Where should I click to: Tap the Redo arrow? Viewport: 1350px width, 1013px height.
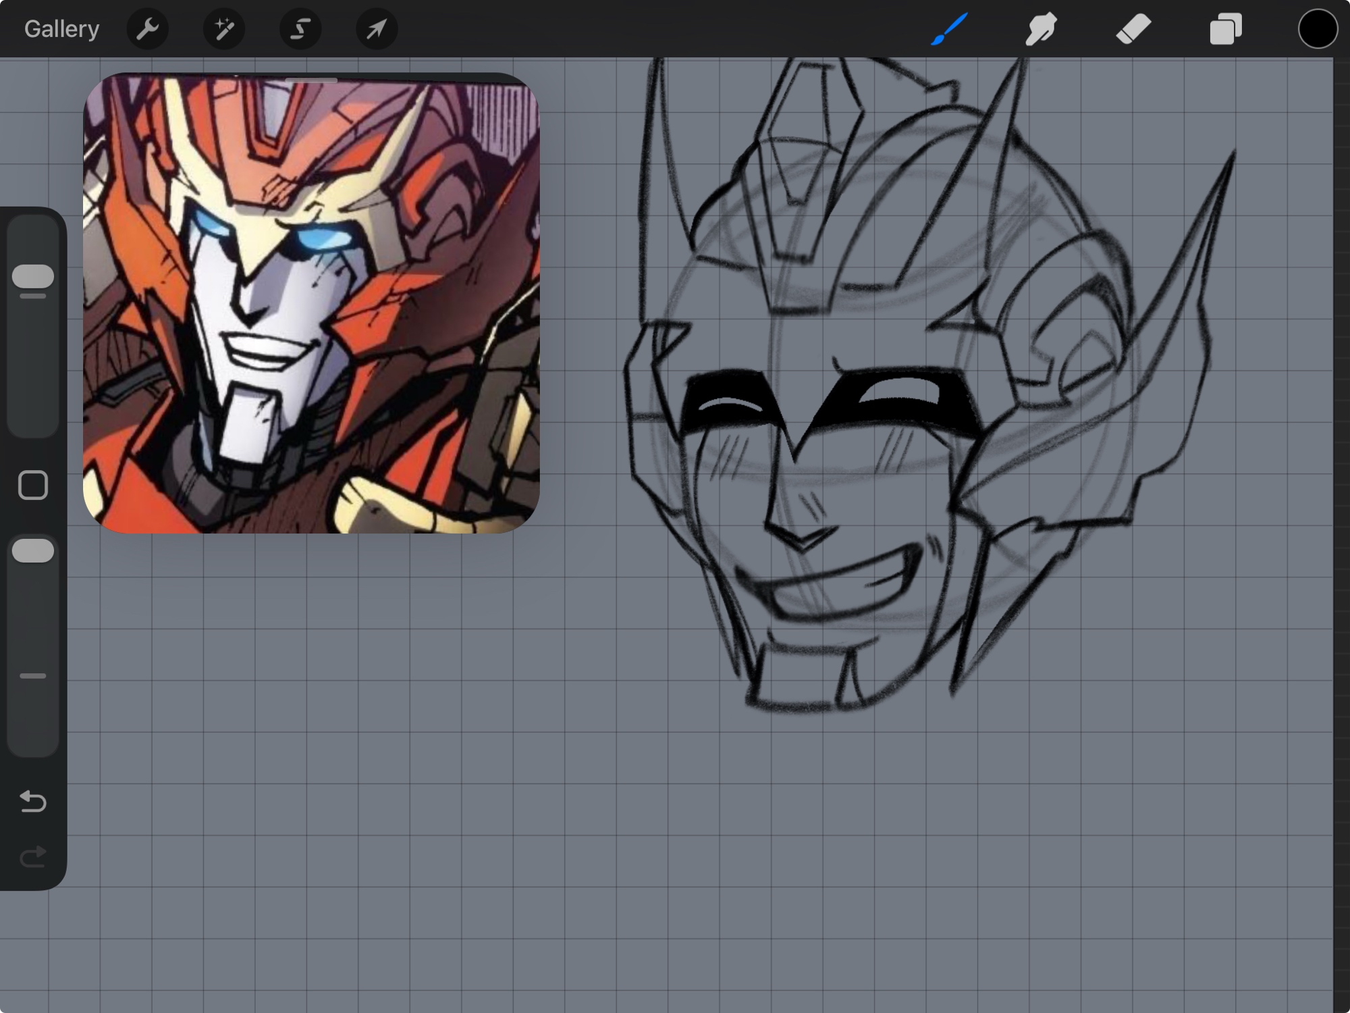(x=32, y=858)
